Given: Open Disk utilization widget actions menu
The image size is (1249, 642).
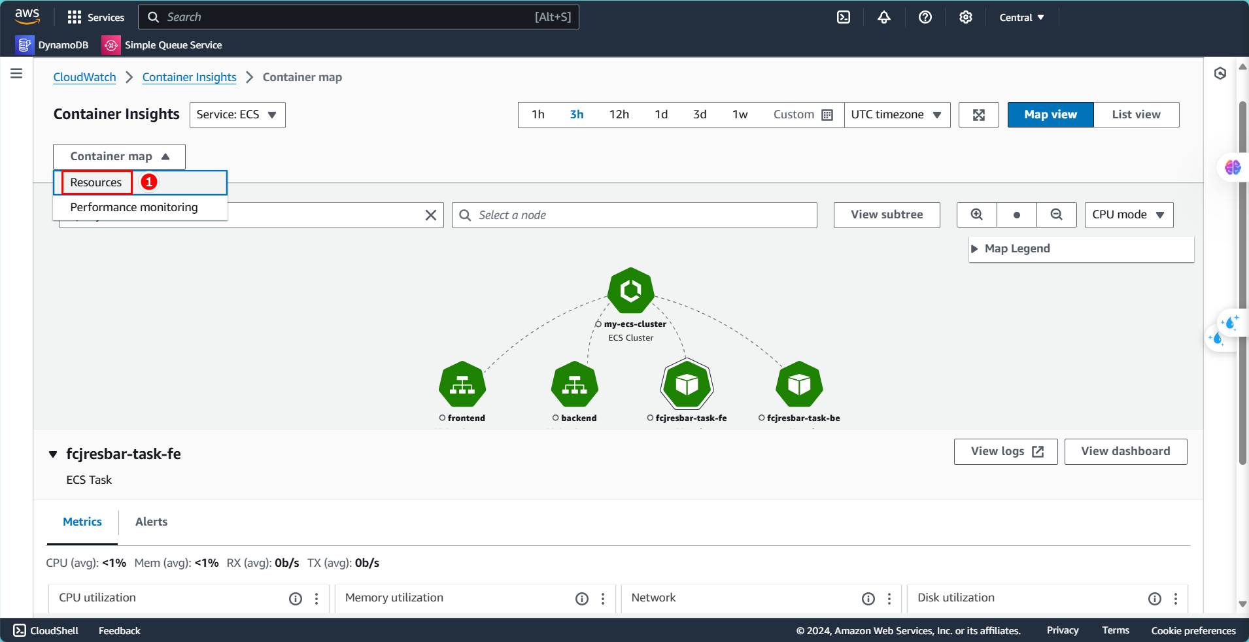Looking at the screenshot, I should (x=1176, y=598).
